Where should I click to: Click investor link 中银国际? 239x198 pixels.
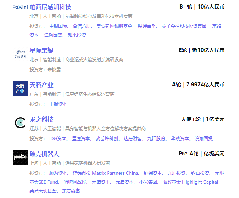pyautogui.click(x=58, y=26)
